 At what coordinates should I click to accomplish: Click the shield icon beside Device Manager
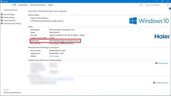2,14
